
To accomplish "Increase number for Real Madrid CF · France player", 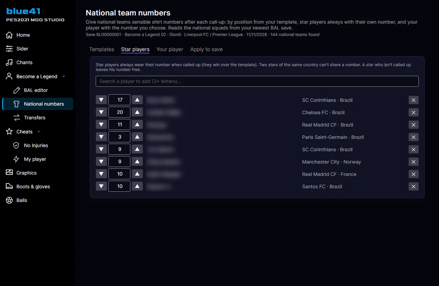I will point(137,174).
